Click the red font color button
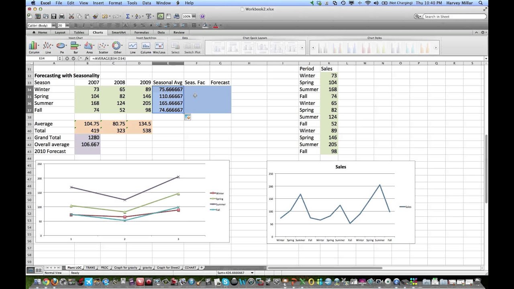Image resolution: width=514 pixels, height=289 pixels. click(x=215, y=25)
